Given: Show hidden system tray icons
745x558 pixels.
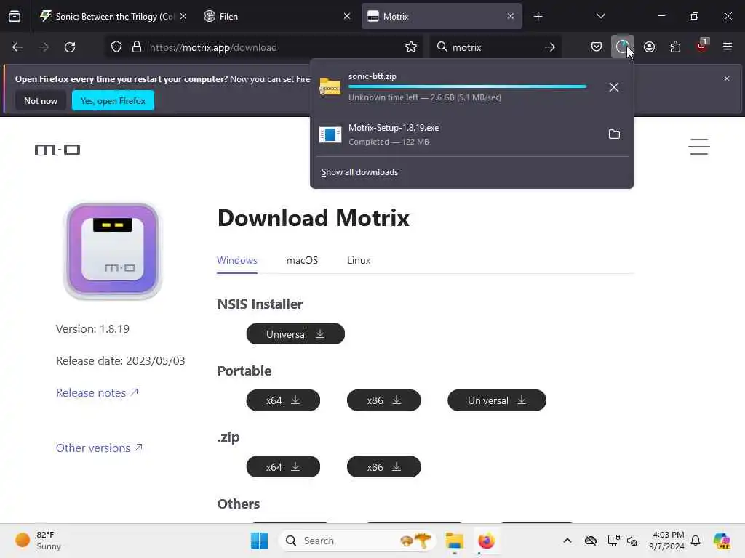Looking at the screenshot, I should [567, 541].
